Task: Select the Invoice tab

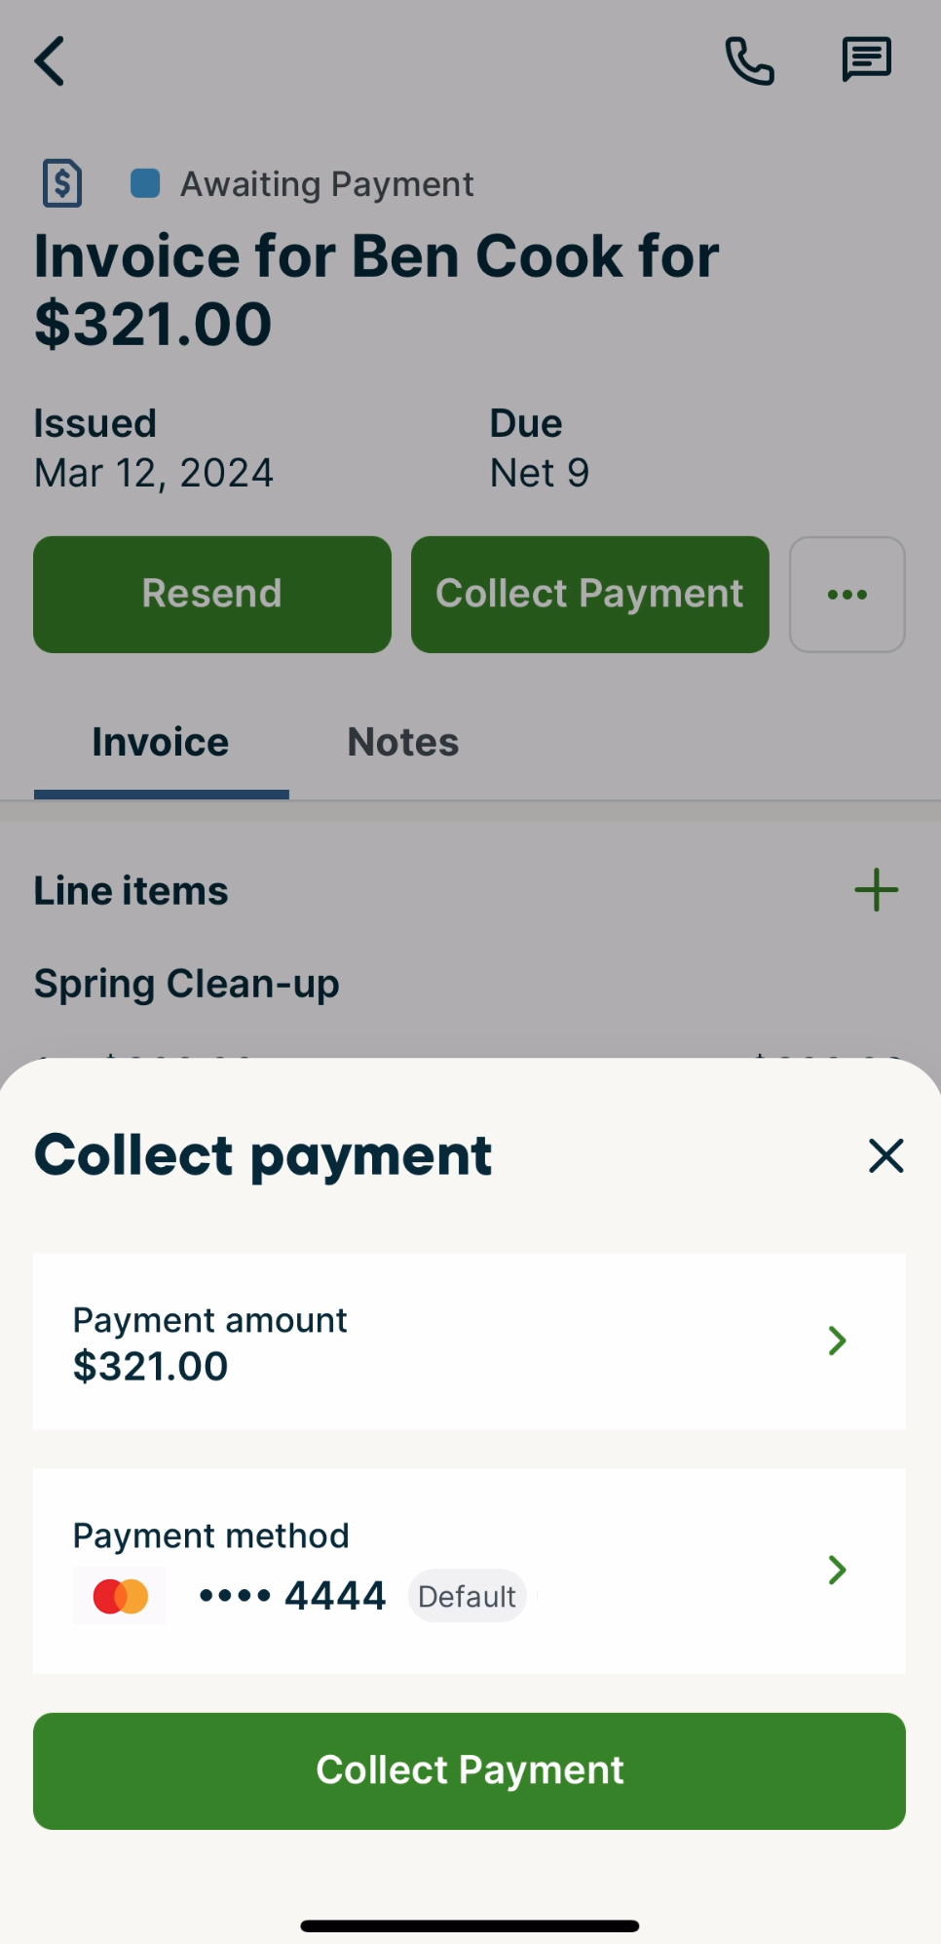Action: click(161, 743)
